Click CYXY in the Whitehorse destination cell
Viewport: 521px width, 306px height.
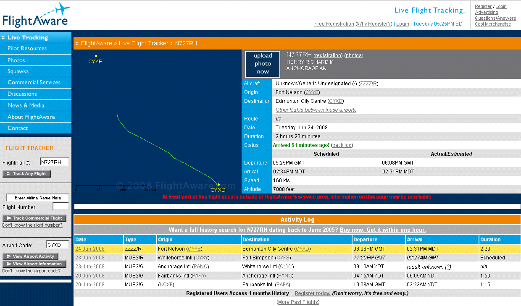click(286, 267)
